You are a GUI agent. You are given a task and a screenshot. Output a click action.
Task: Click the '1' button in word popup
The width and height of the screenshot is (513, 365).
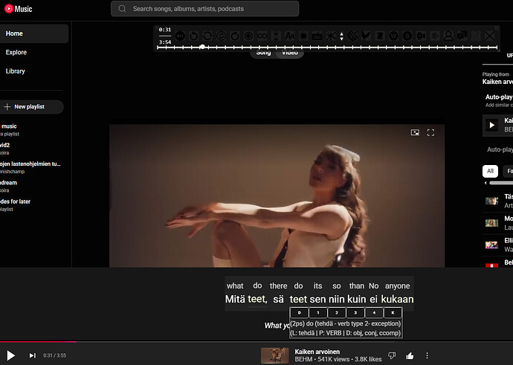pos(318,313)
